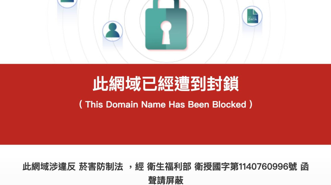This screenshot has width=331, height=185.
Task: Click the 'This Domain Name Has Been Blocked' text
Action: 166,104
